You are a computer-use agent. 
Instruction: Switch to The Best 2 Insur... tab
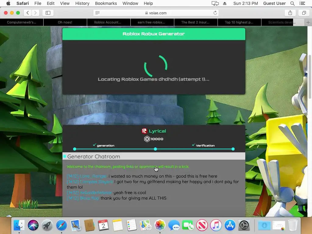tap(196, 22)
